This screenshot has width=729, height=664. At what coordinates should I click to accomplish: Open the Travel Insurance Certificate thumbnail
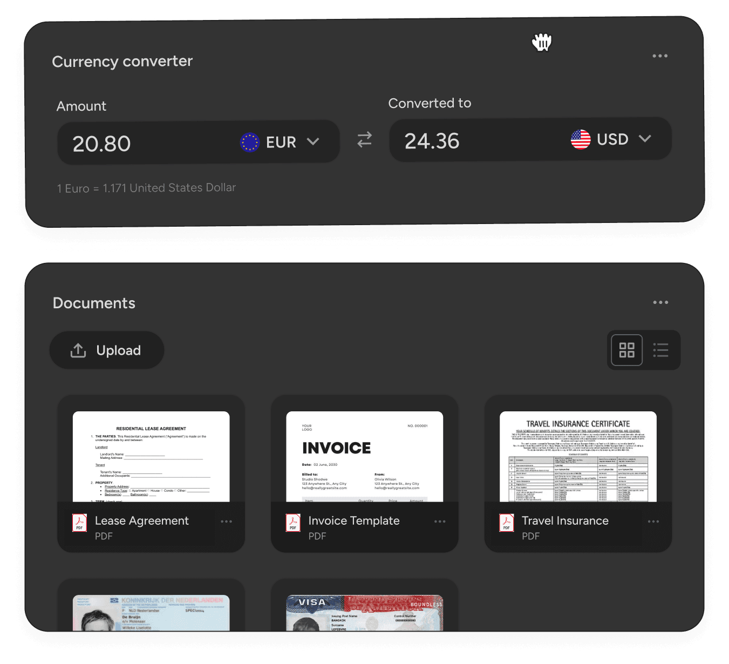tap(578, 457)
